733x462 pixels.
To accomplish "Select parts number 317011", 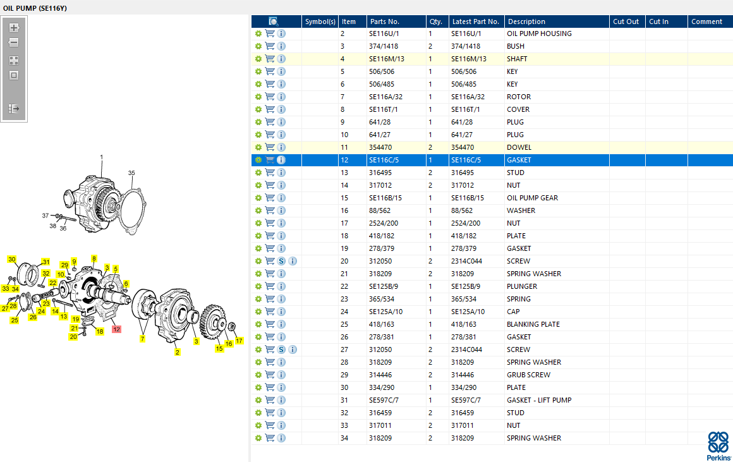I will point(380,425).
